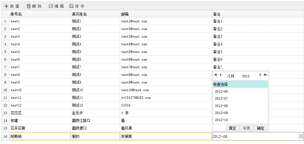
Task: Click the 看风景 email cell
Action: pyautogui.click(x=166, y=128)
